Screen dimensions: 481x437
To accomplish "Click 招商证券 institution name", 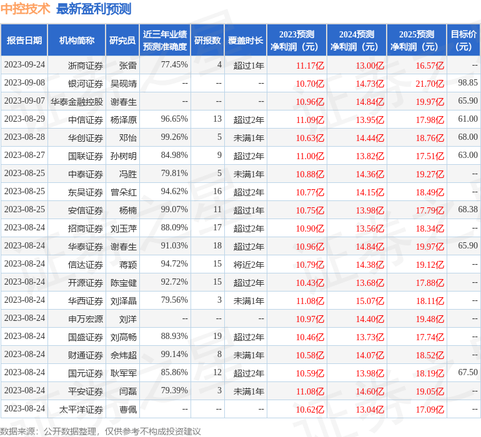I will point(86,228).
